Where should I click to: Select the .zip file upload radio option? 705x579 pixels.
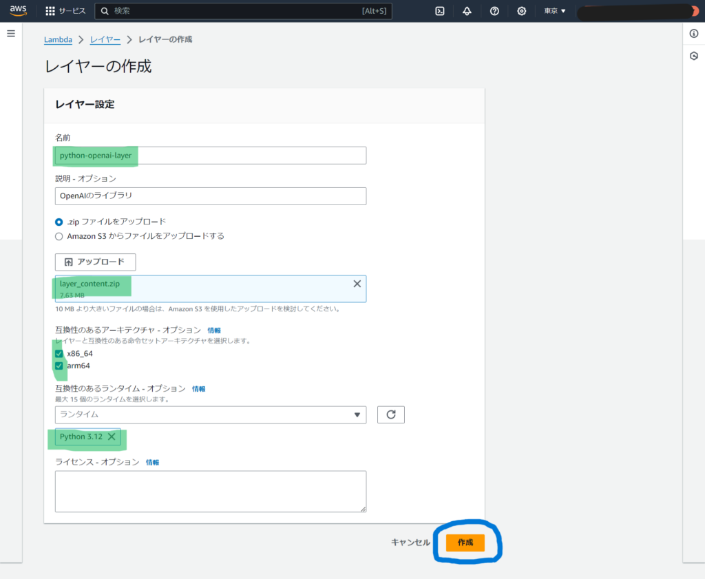[x=59, y=222]
